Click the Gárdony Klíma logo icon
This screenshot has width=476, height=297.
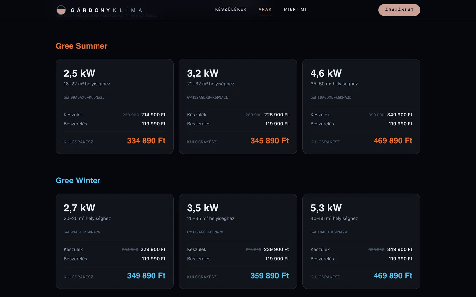[x=61, y=10]
